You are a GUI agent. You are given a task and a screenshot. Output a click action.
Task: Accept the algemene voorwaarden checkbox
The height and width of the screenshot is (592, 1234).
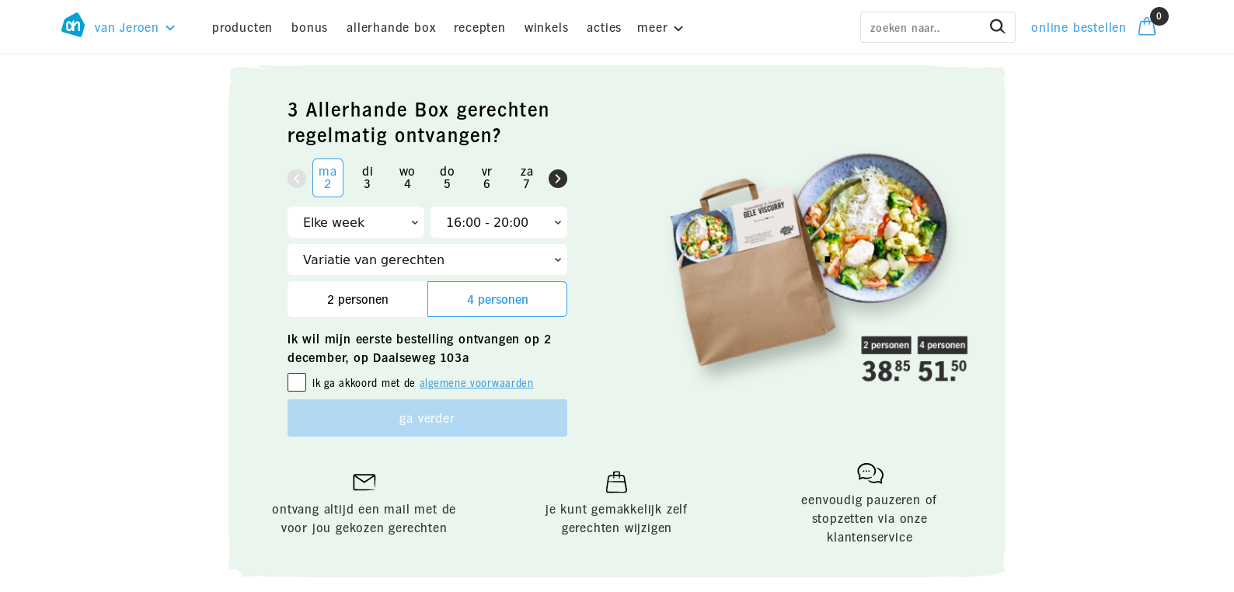[x=297, y=382]
